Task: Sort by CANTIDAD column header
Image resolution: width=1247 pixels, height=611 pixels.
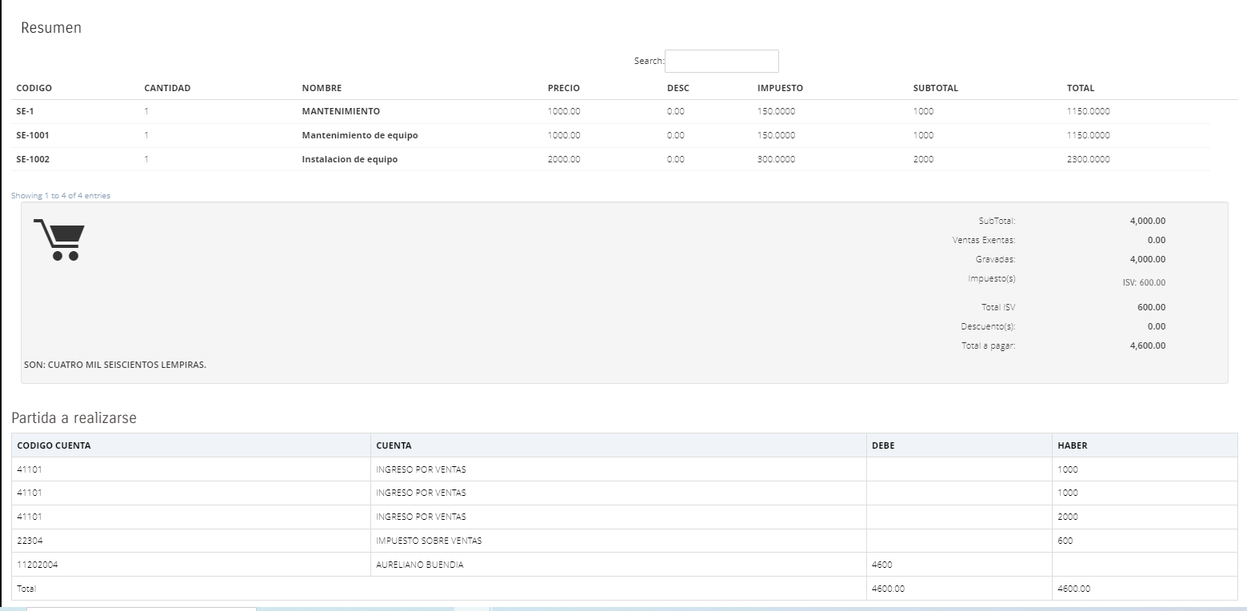Action: point(167,88)
